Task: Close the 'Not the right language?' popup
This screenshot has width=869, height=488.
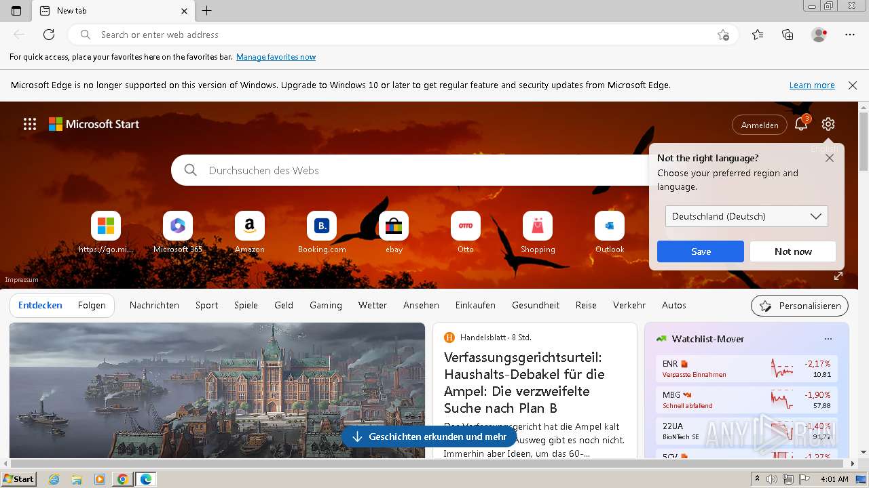Action: pos(830,158)
